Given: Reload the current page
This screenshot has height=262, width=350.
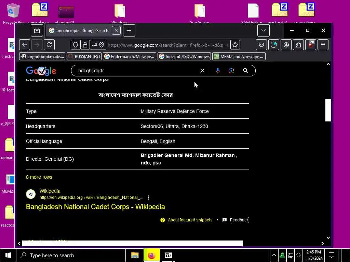Looking at the screenshot, I should pyautogui.click(x=49, y=45).
